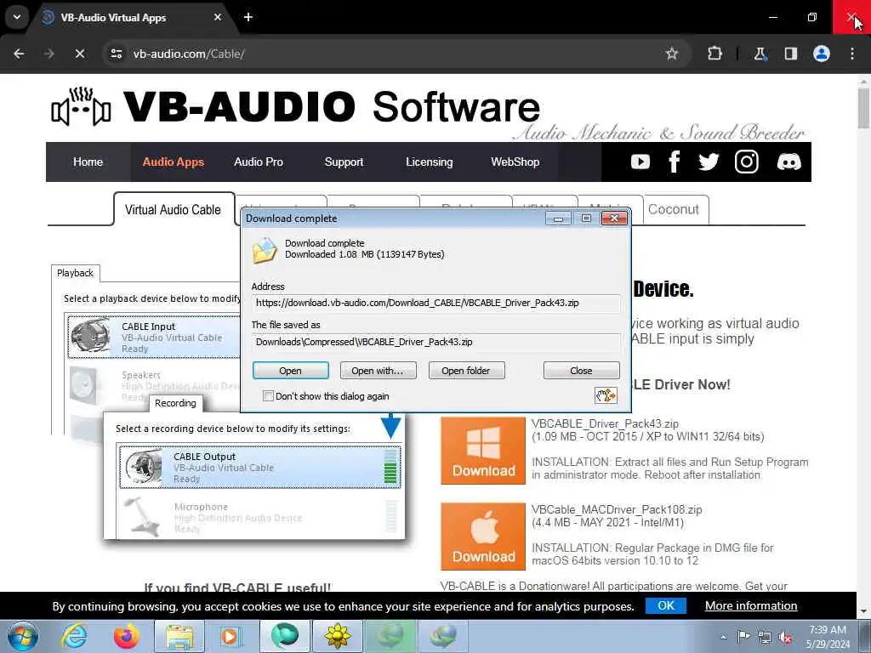This screenshot has width=871, height=653.
Task: Click the file saved as path field
Action: point(436,342)
